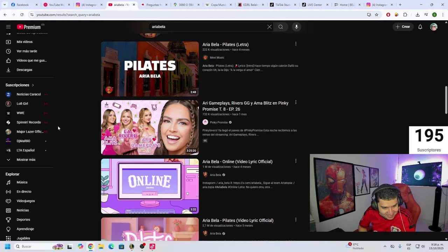Clear the search box text

pyautogui.click(x=269, y=27)
